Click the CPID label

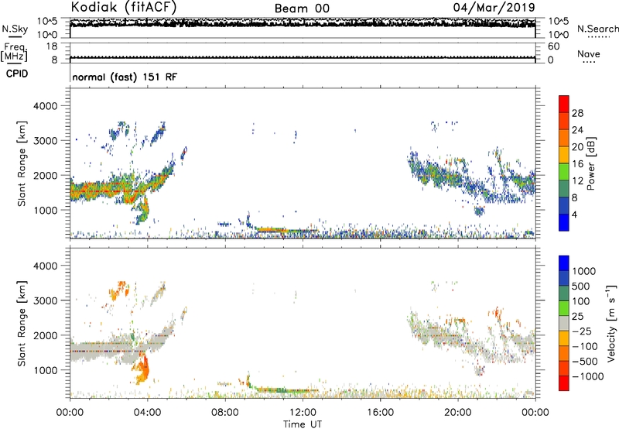click(x=17, y=74)
